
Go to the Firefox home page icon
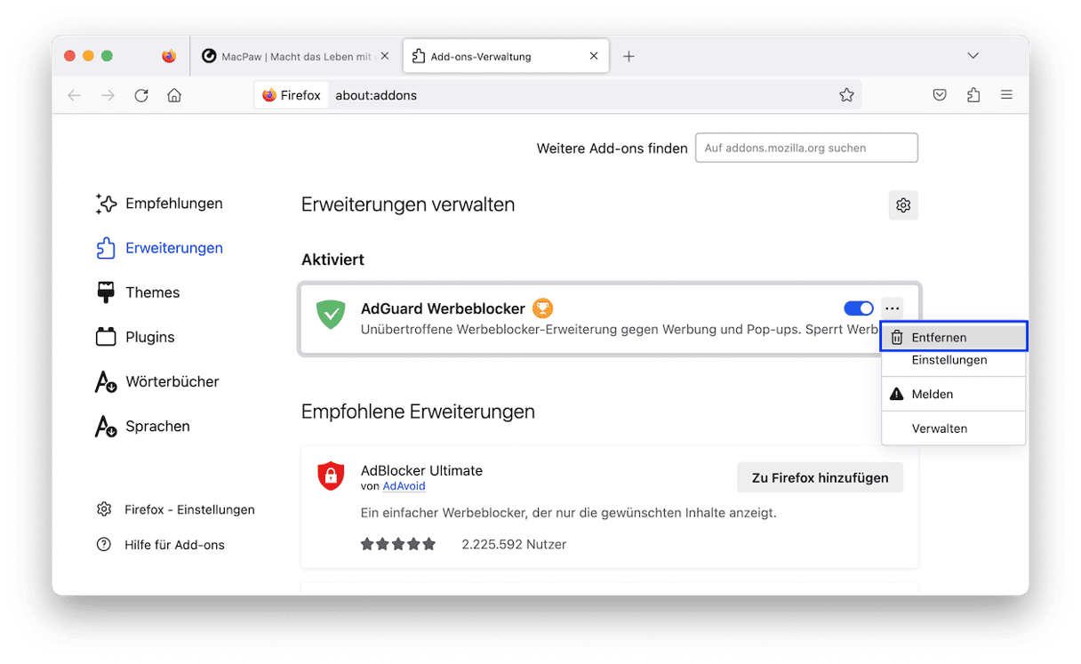coord(174,95)
